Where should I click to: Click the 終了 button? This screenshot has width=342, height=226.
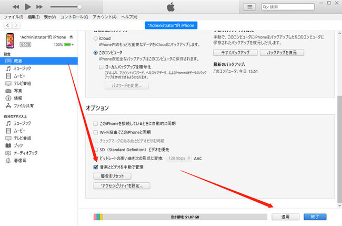(315, 217)
